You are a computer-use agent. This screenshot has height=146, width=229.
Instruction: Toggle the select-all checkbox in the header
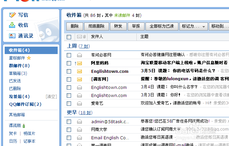tap(69, 37)
